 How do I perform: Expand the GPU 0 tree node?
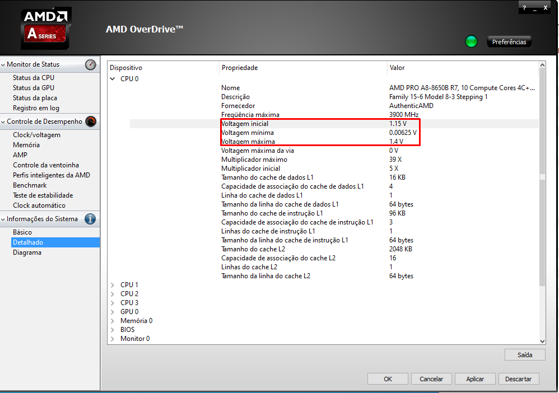click(x=113, y=312)
